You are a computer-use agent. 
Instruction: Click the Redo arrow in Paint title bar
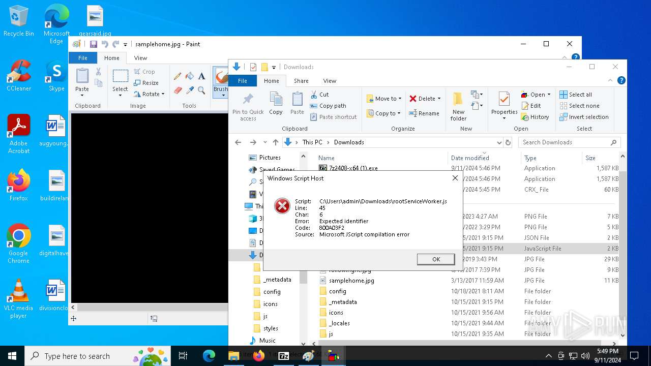point(116,44)
